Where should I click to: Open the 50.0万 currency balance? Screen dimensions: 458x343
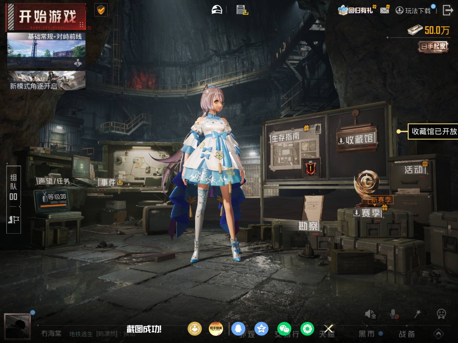click(428, 30)
